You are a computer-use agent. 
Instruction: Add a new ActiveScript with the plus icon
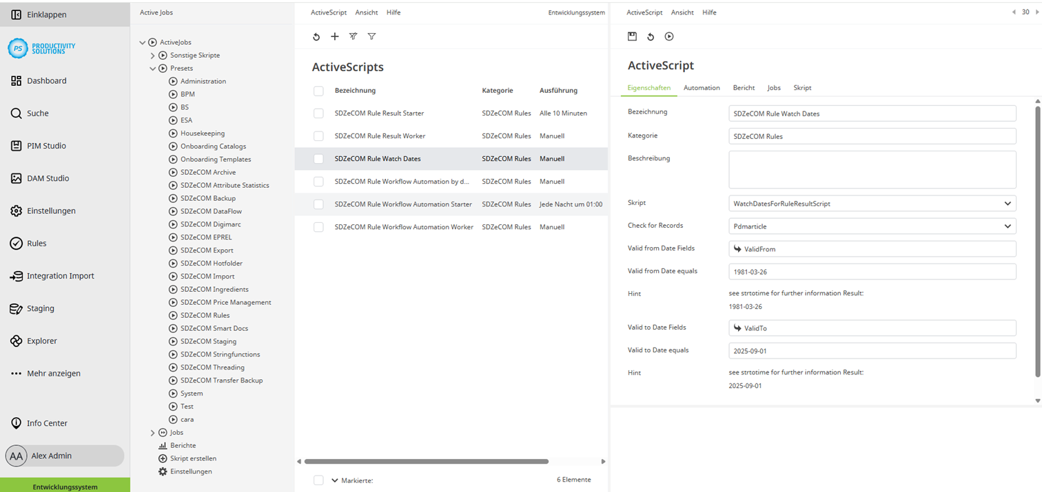pos(335,36)
